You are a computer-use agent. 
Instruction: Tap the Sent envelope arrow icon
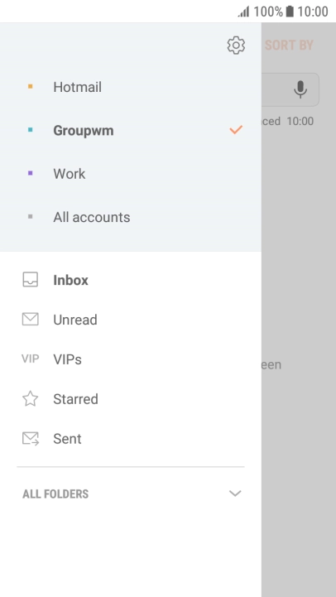pyautogui.click(x=31, y=439)
